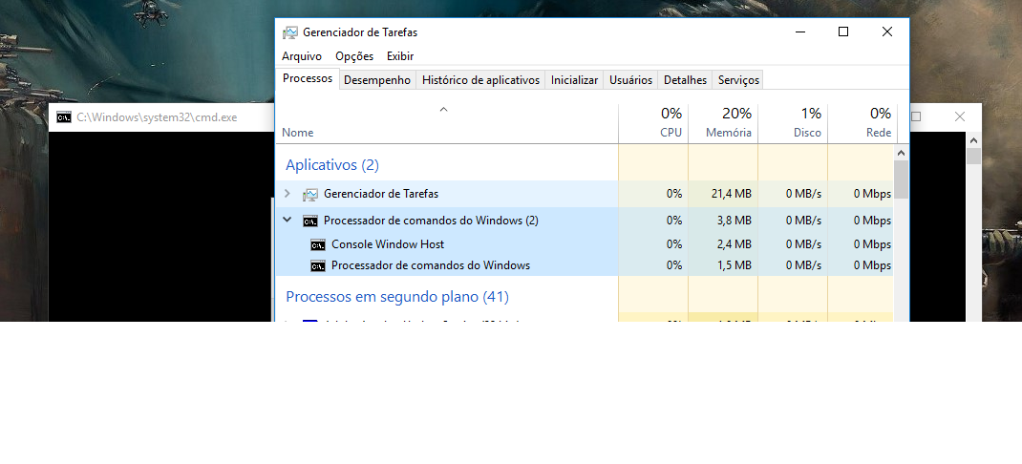Click the Task Manager vertical scrollbar thumb
The width and height of the screenshot is (1022, 464).
902,179
